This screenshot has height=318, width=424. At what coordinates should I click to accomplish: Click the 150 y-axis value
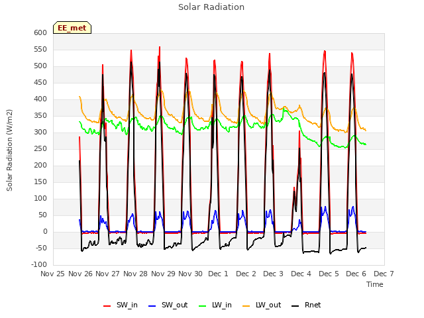(40, 182)
